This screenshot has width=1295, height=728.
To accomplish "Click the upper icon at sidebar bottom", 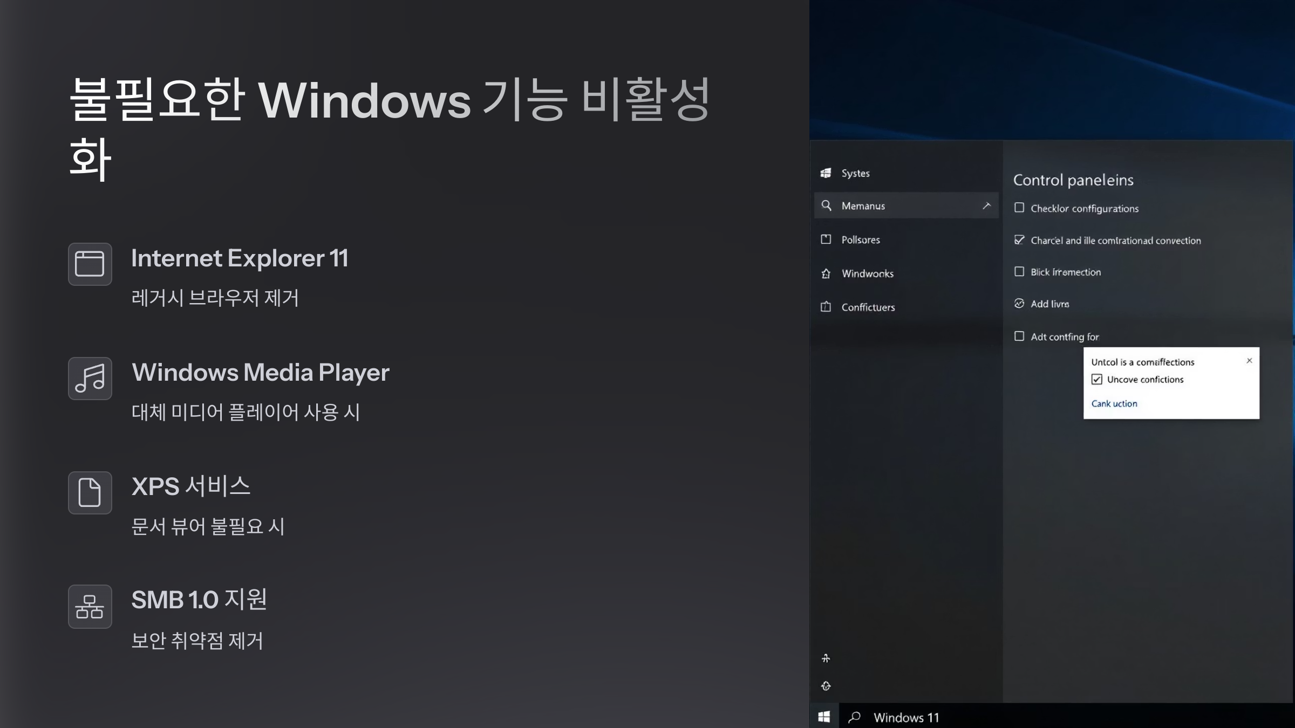I will tap(826, 658).
